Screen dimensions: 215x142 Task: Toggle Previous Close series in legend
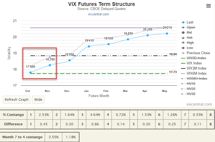198,53
